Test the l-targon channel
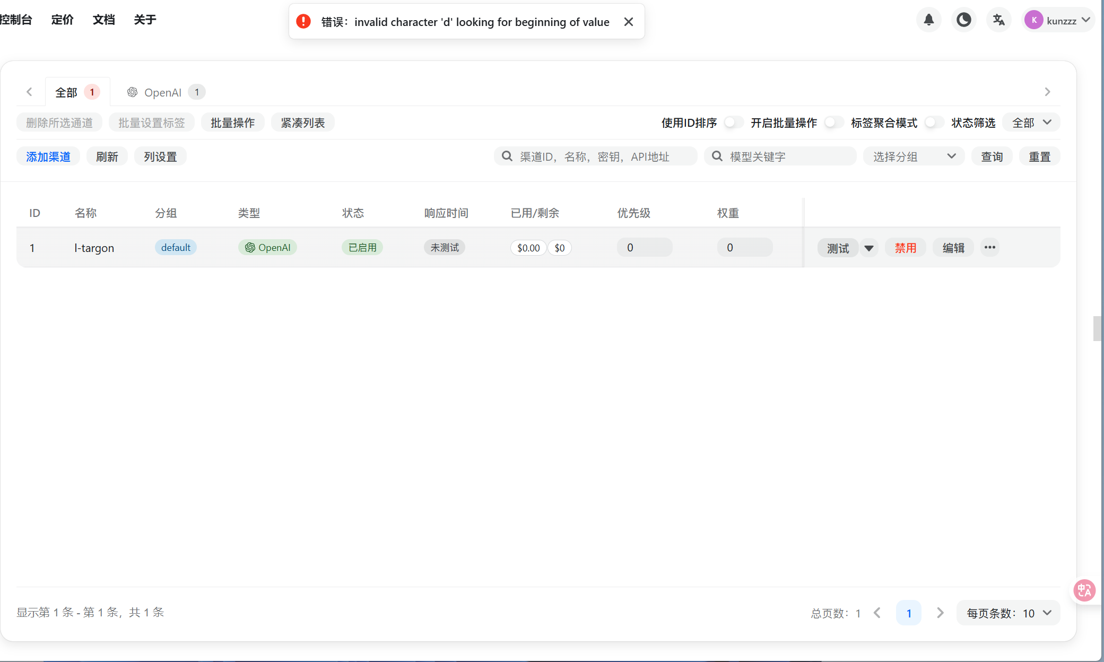The height and width of the screenshot is (662, 1104). [838, 248]
